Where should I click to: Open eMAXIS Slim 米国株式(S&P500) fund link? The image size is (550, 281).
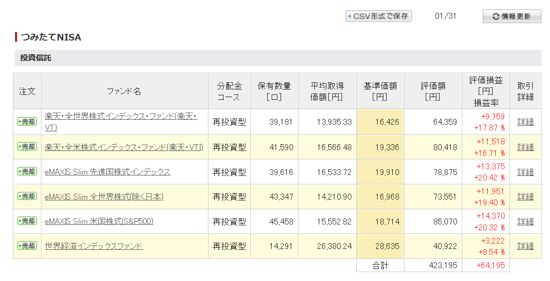click(99, 221)
